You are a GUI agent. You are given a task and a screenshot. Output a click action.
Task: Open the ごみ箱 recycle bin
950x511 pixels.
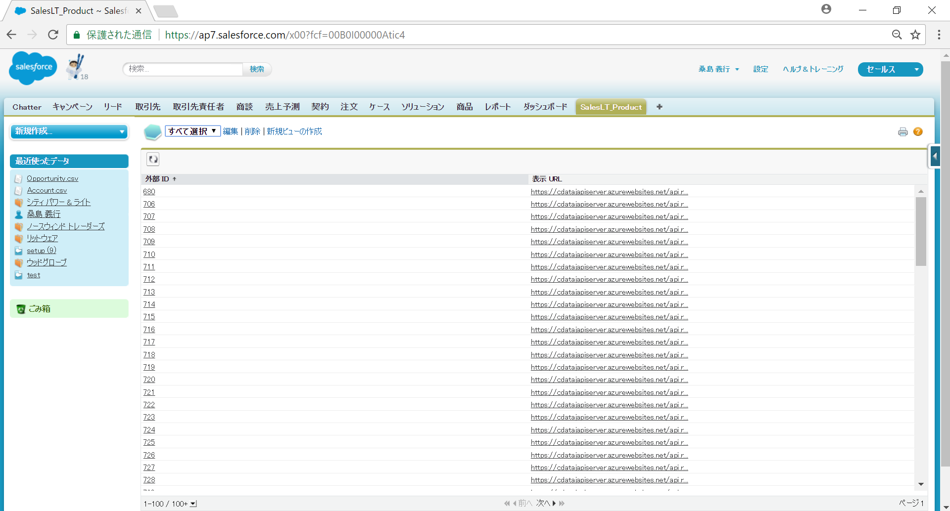(x=39, y=308)
